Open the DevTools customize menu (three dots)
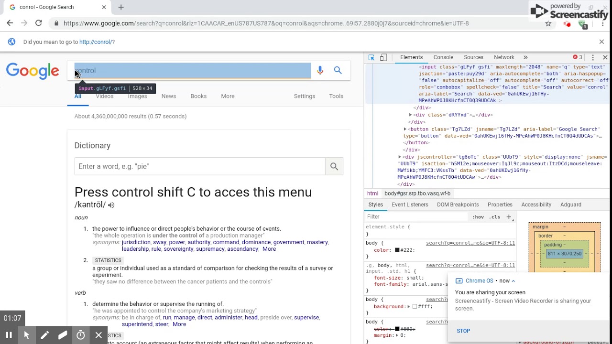This screenshot has height=344, width=612. [593, 57]
